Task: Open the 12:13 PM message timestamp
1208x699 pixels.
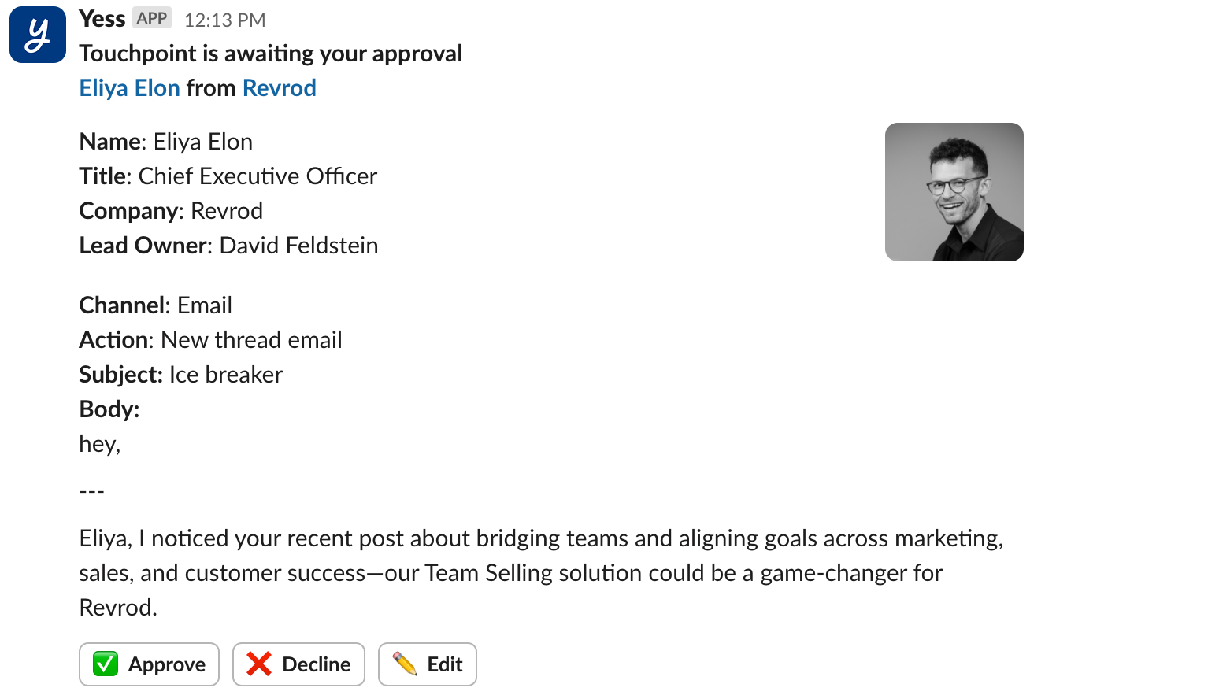Action: click(224, 20)
